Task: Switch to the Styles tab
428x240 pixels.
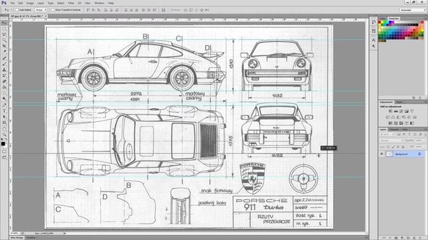Action: pos(399,102)
